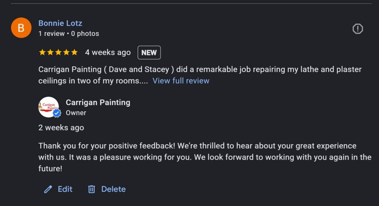This screenshot has width=379, height=206.
Task: Click the trash can icon beside Delete
Action: click(91, 189)
